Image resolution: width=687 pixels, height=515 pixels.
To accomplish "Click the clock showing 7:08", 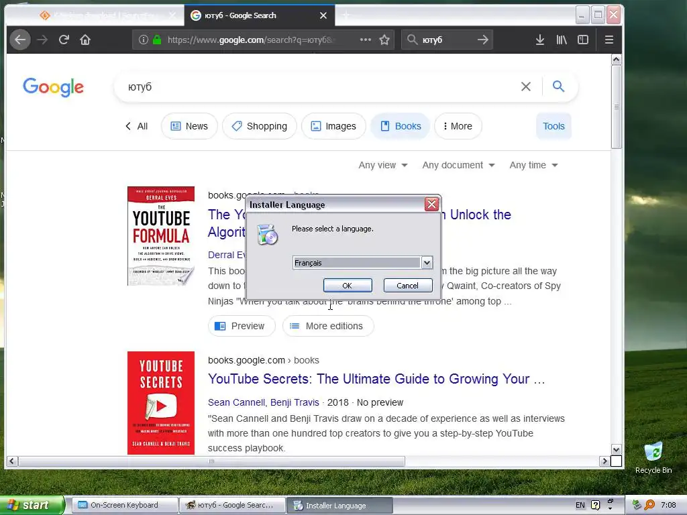I will pos(668,505).
